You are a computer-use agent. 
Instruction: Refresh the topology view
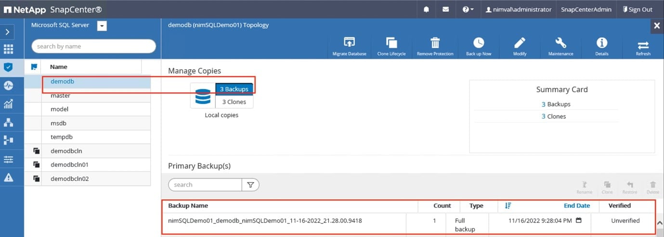[643, 46]
